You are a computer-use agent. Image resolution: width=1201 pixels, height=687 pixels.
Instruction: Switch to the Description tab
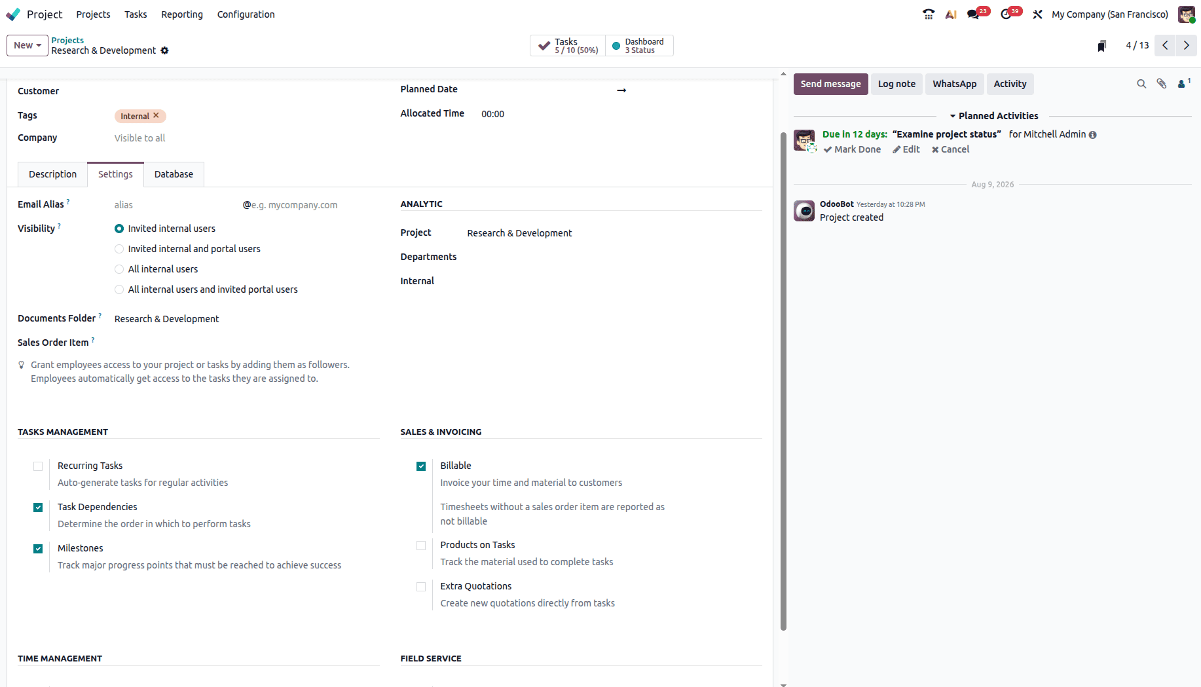[x=52, y=174]
